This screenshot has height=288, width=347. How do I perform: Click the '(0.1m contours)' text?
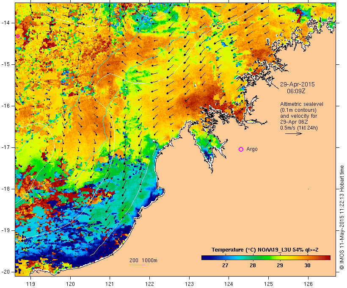298,110
